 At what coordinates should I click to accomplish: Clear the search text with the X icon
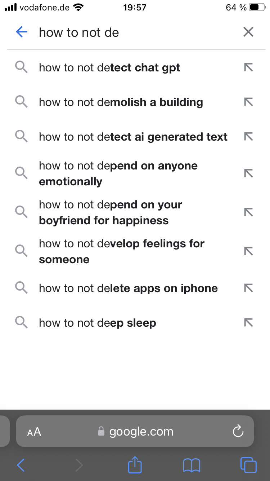[x=248, y=32]
